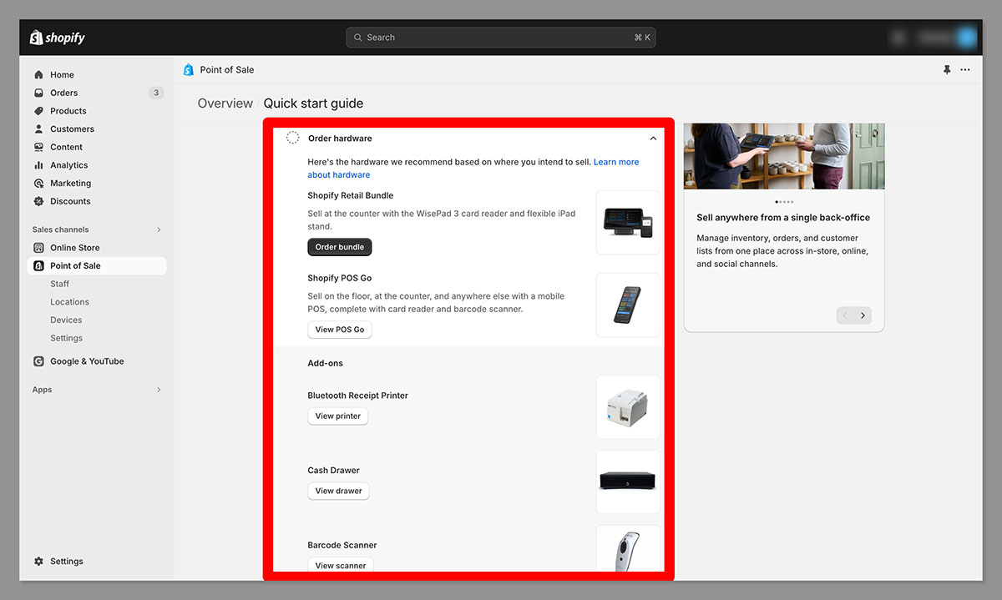Viewport: 1002px width, 600px height.
Task: Open the Bluetooth Receipt Printer image
Action: pos(628,407)
